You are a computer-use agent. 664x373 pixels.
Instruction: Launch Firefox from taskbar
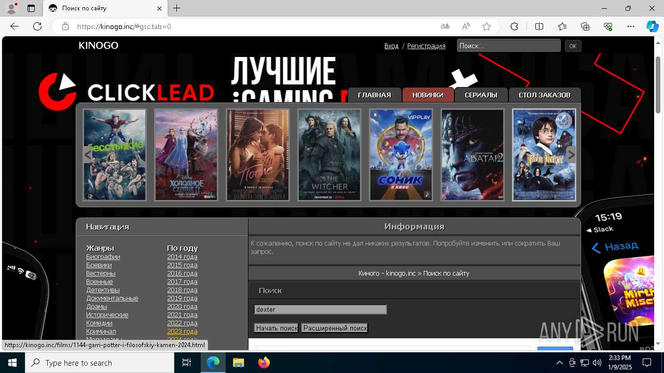click(x=264, y=363)
